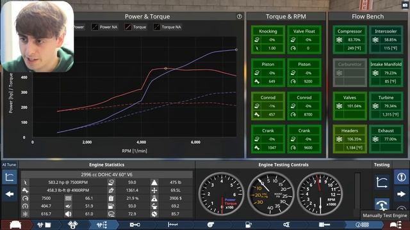410x230 pixels.
Task: Open the pistons engine variant tab
Action: [x=72, y=224]
